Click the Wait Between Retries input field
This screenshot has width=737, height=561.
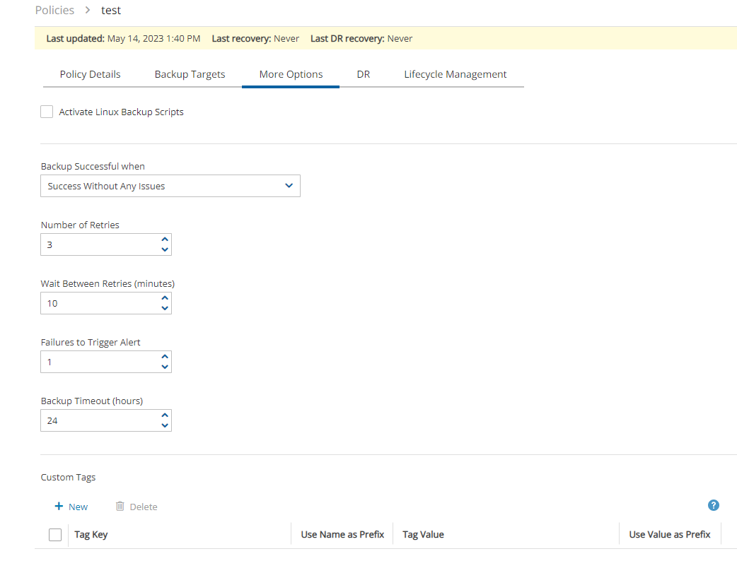(x=99, y=304)
